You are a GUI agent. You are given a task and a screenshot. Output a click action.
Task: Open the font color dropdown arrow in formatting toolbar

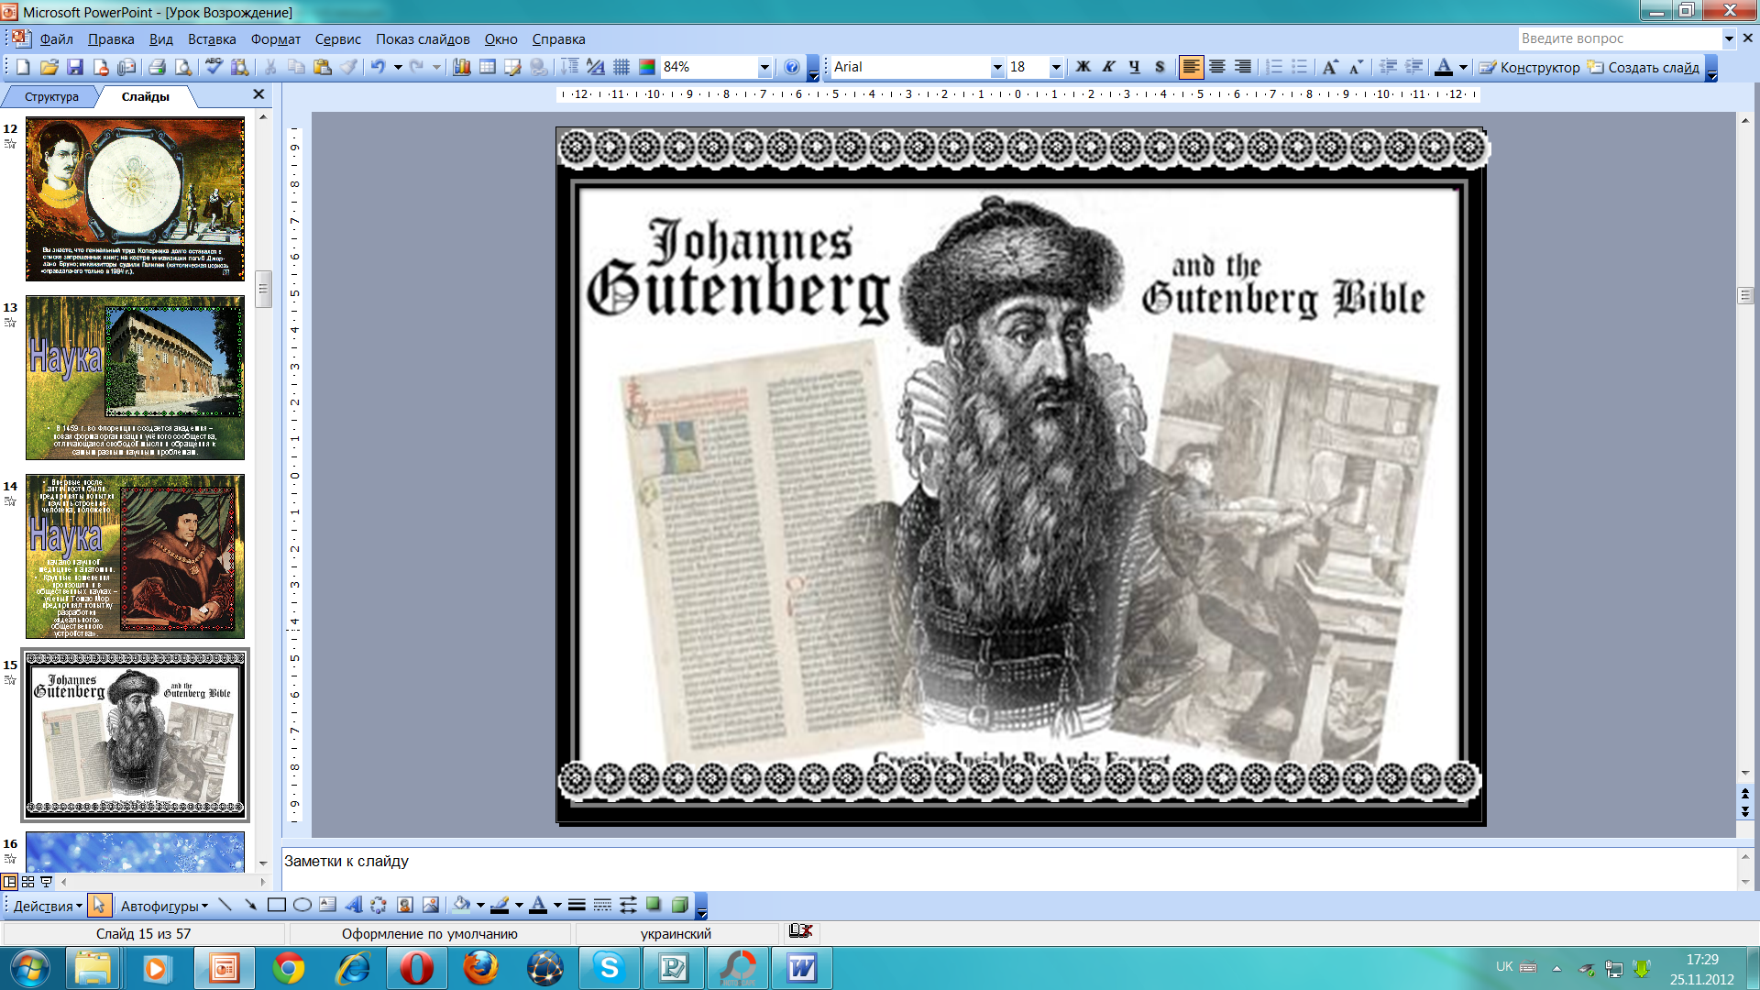(x=1463, y=67)
